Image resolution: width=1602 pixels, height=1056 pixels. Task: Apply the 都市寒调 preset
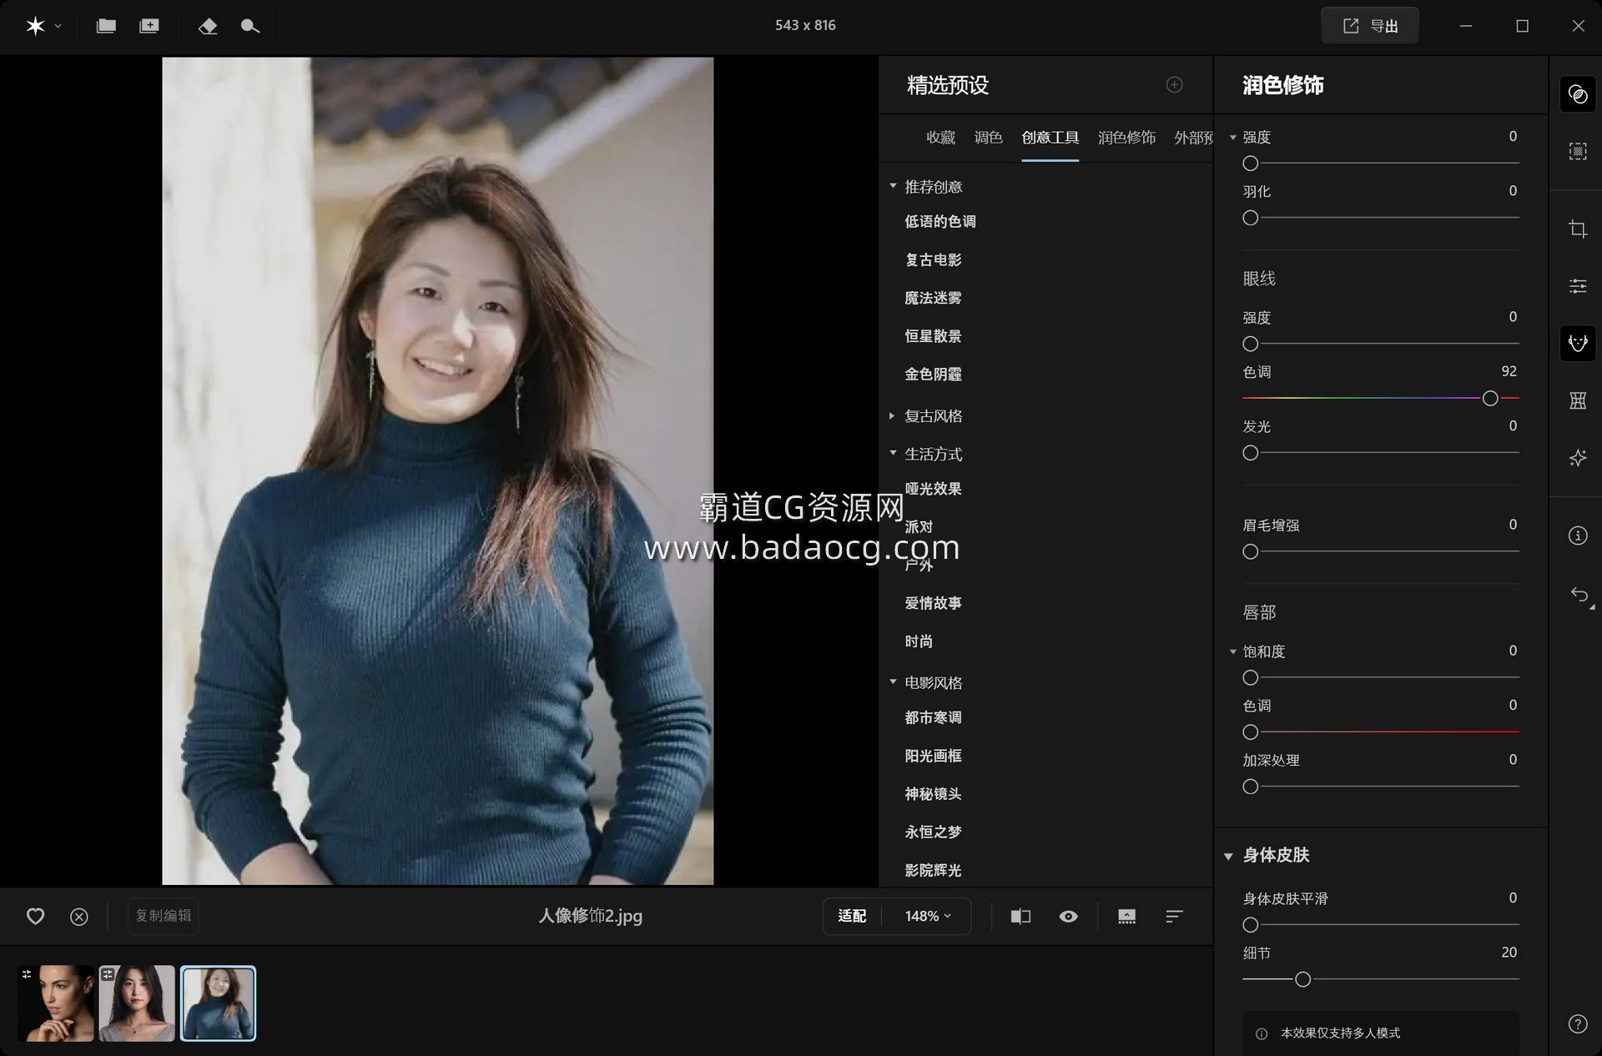tap(933, 717)
